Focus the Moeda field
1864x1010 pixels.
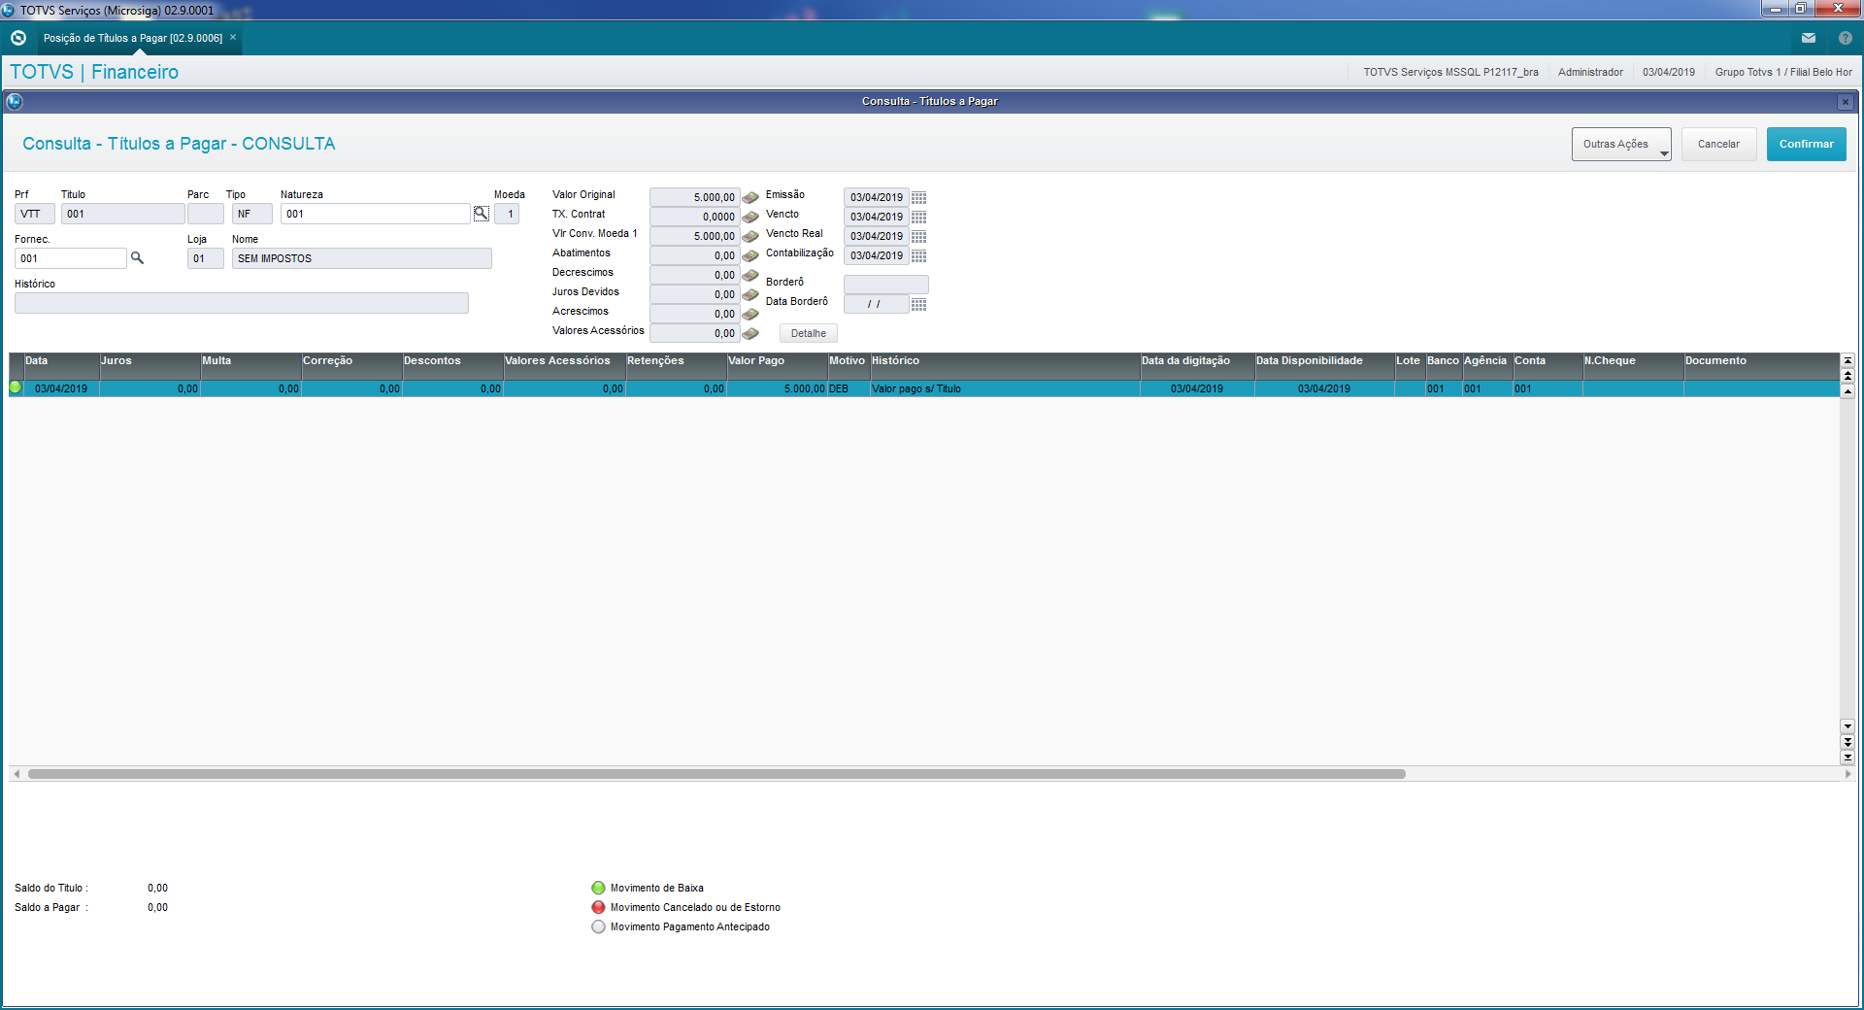pyautogui.click(x=507, y=214)
